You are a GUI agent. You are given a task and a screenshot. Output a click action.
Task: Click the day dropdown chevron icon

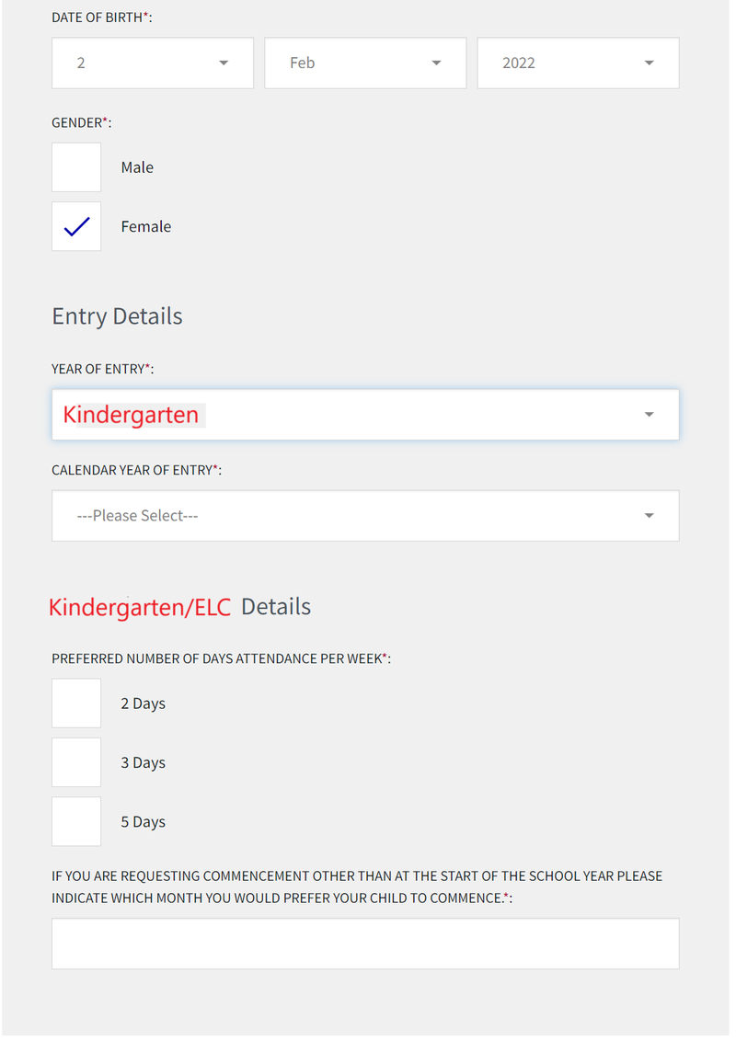[x=224, y=63]
